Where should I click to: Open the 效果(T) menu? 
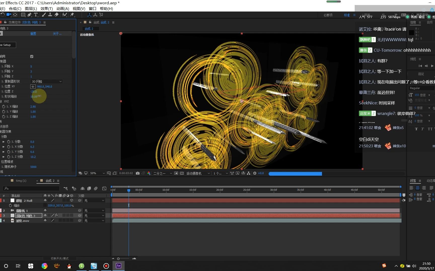point(47,9)
